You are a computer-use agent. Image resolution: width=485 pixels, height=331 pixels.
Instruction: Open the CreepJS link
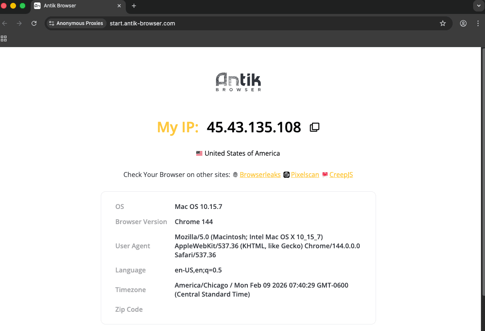pyautogui.click(x=341, y=175)
